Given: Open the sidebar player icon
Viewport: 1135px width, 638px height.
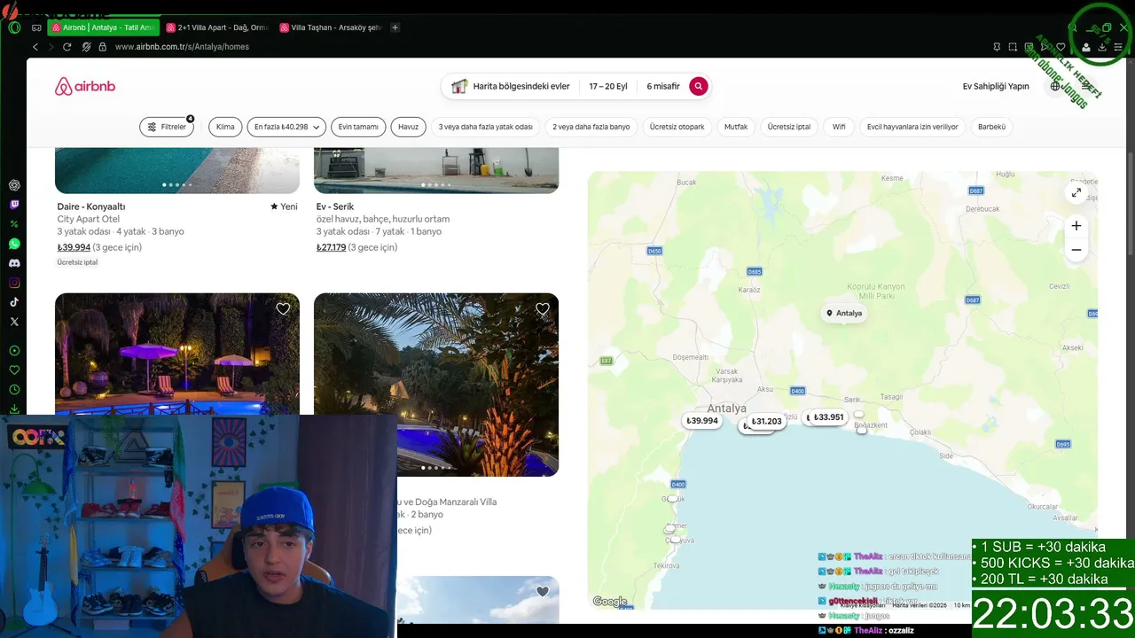Looking at the screenshot, I should point(14,351).
